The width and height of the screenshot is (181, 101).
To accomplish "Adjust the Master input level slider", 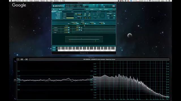I will pos(70,18).
